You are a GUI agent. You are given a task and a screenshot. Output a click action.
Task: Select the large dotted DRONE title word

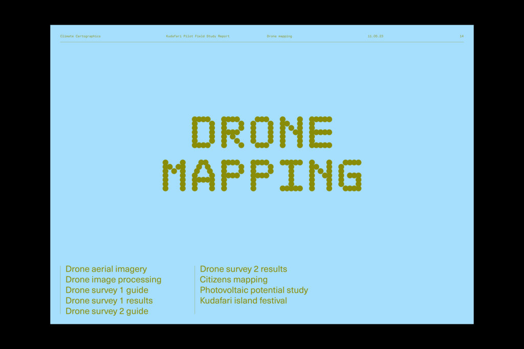pyautogui.click(x=261, y=132)
